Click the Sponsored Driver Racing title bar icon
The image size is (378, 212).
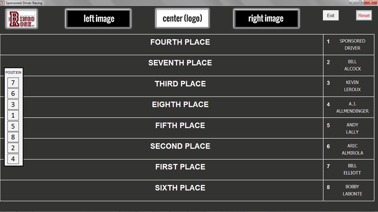(x=2, y=3)
